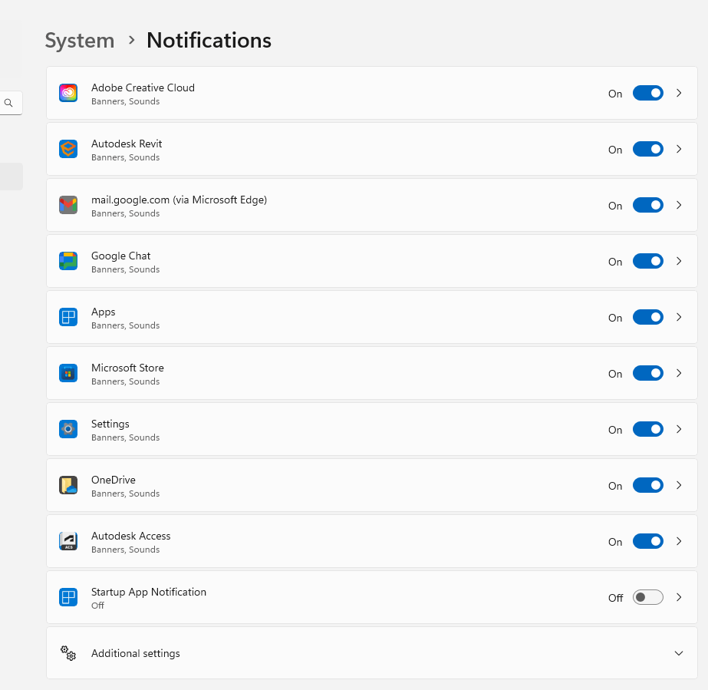Enable Startup App Notification toggle
This screenshot has width=708, height=690.
[x=648, y=597]
